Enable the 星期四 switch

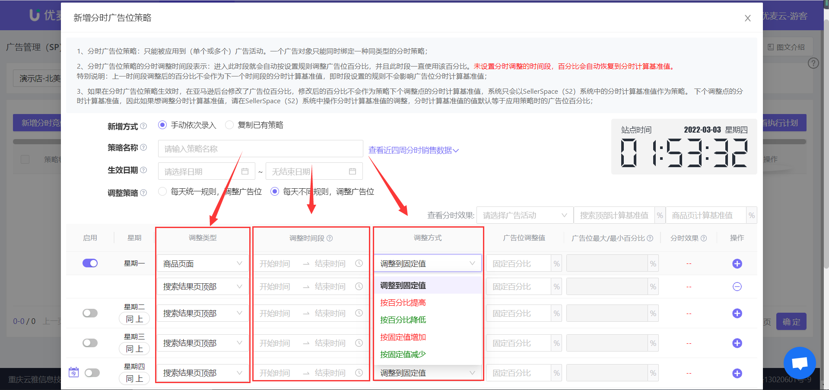click(x=92, y=373)
